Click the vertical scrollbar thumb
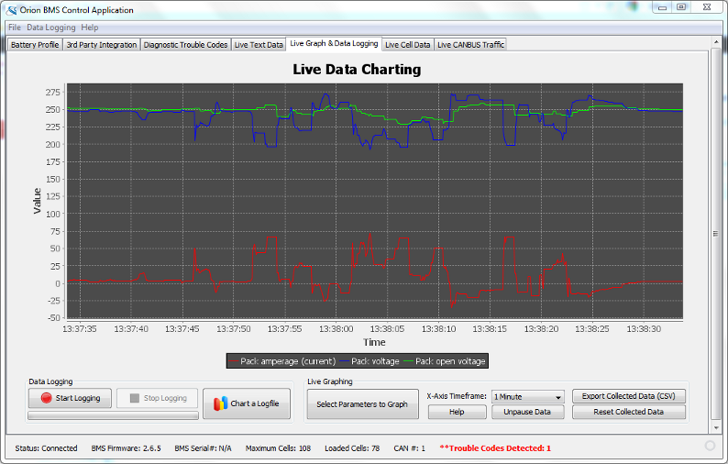The height and width of the screenshot is (464, 728). [x=716, y=234]
